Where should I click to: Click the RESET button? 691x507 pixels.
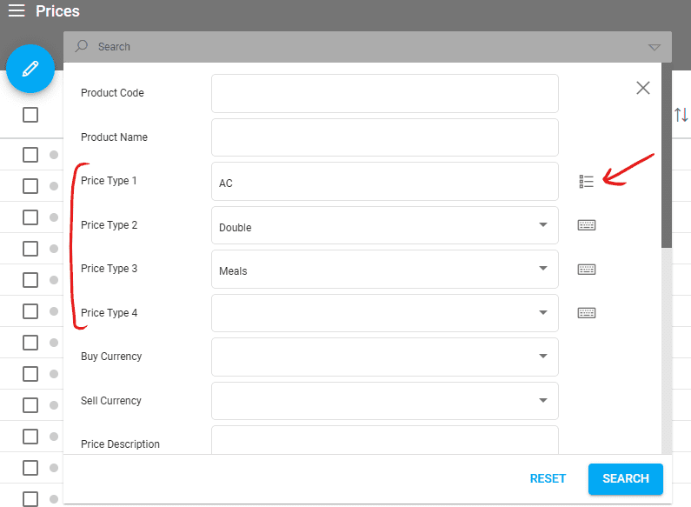click(548, 479)
